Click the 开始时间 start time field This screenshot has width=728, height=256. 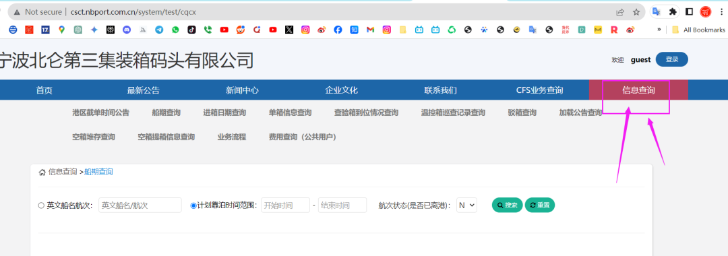point(286,205)
